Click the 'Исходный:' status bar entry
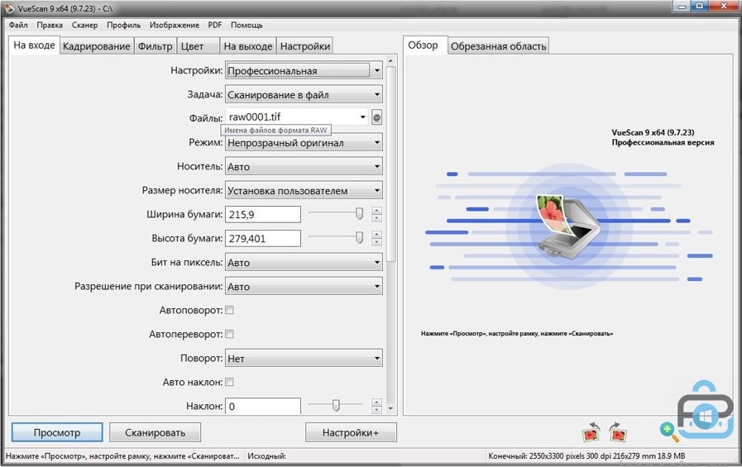Image resolution: width=742 pixels, height=467 pixels. [x=267, y=456]
